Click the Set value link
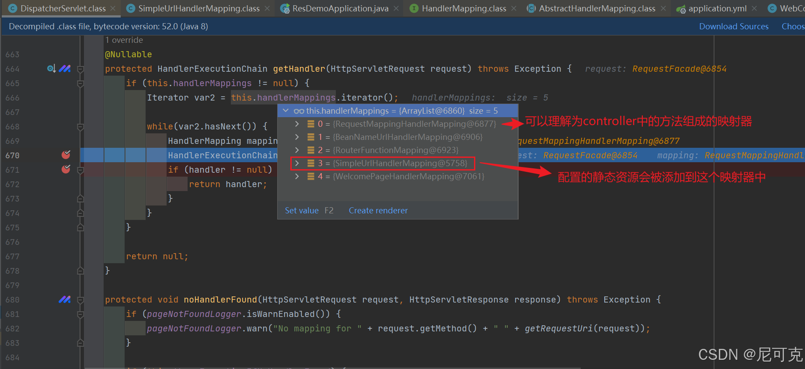 (302, 210)
